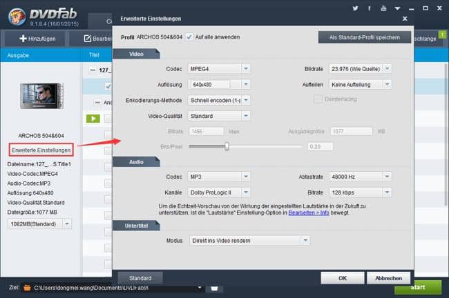Collapse the And... subnode in title list

click(97, 102)
